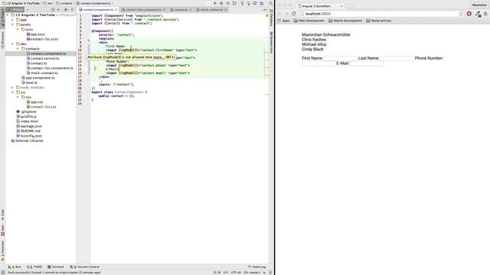This screenshot has height=275, width=490.
Task: Open the Run tool window tab
Action: coord(15,267)
